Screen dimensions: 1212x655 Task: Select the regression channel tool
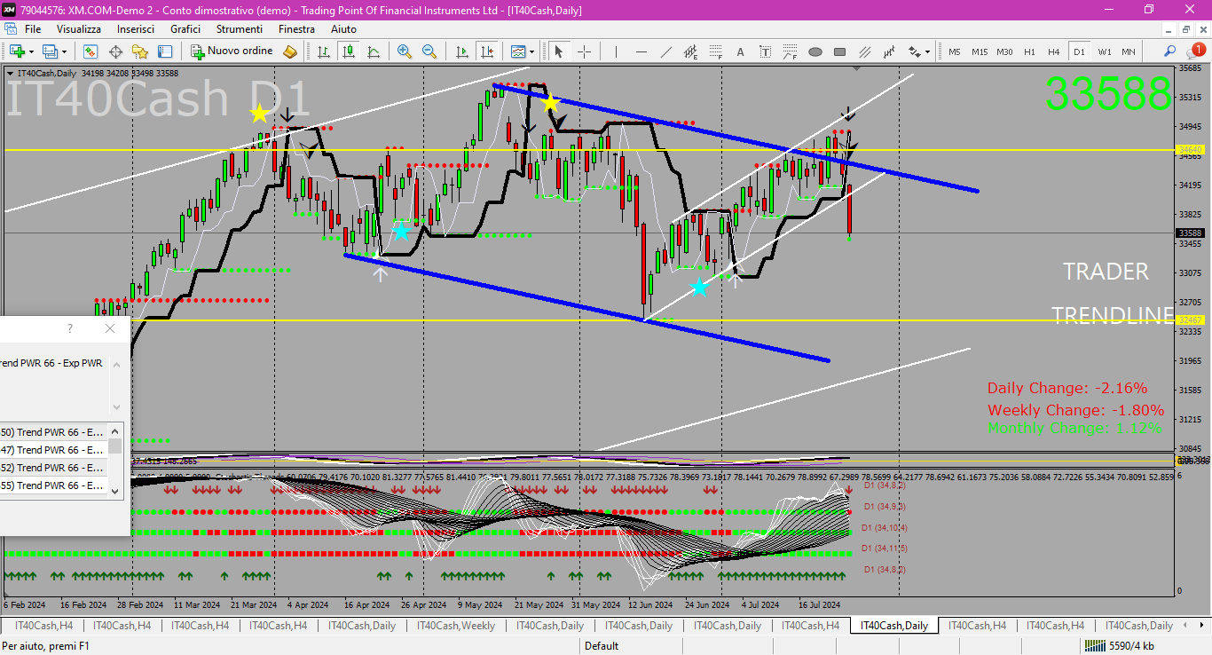coord(890,51)
